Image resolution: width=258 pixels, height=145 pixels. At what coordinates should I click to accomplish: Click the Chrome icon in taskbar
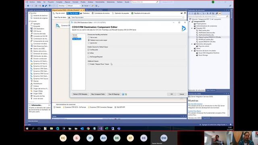88,128
